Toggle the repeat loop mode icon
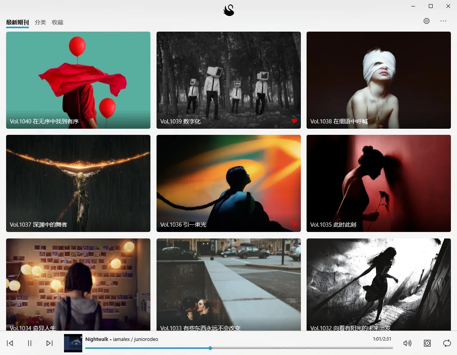This screenshot has height=355, width=457. [x=447, y=343]
